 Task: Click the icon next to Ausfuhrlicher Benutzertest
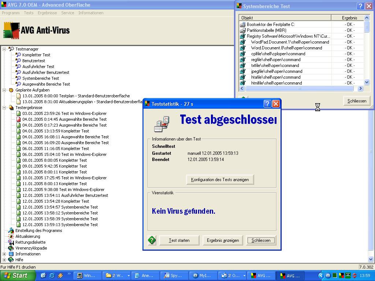18,72
